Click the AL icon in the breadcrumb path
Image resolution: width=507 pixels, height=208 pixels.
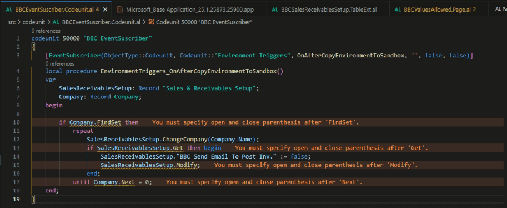(x=56, y=22)
